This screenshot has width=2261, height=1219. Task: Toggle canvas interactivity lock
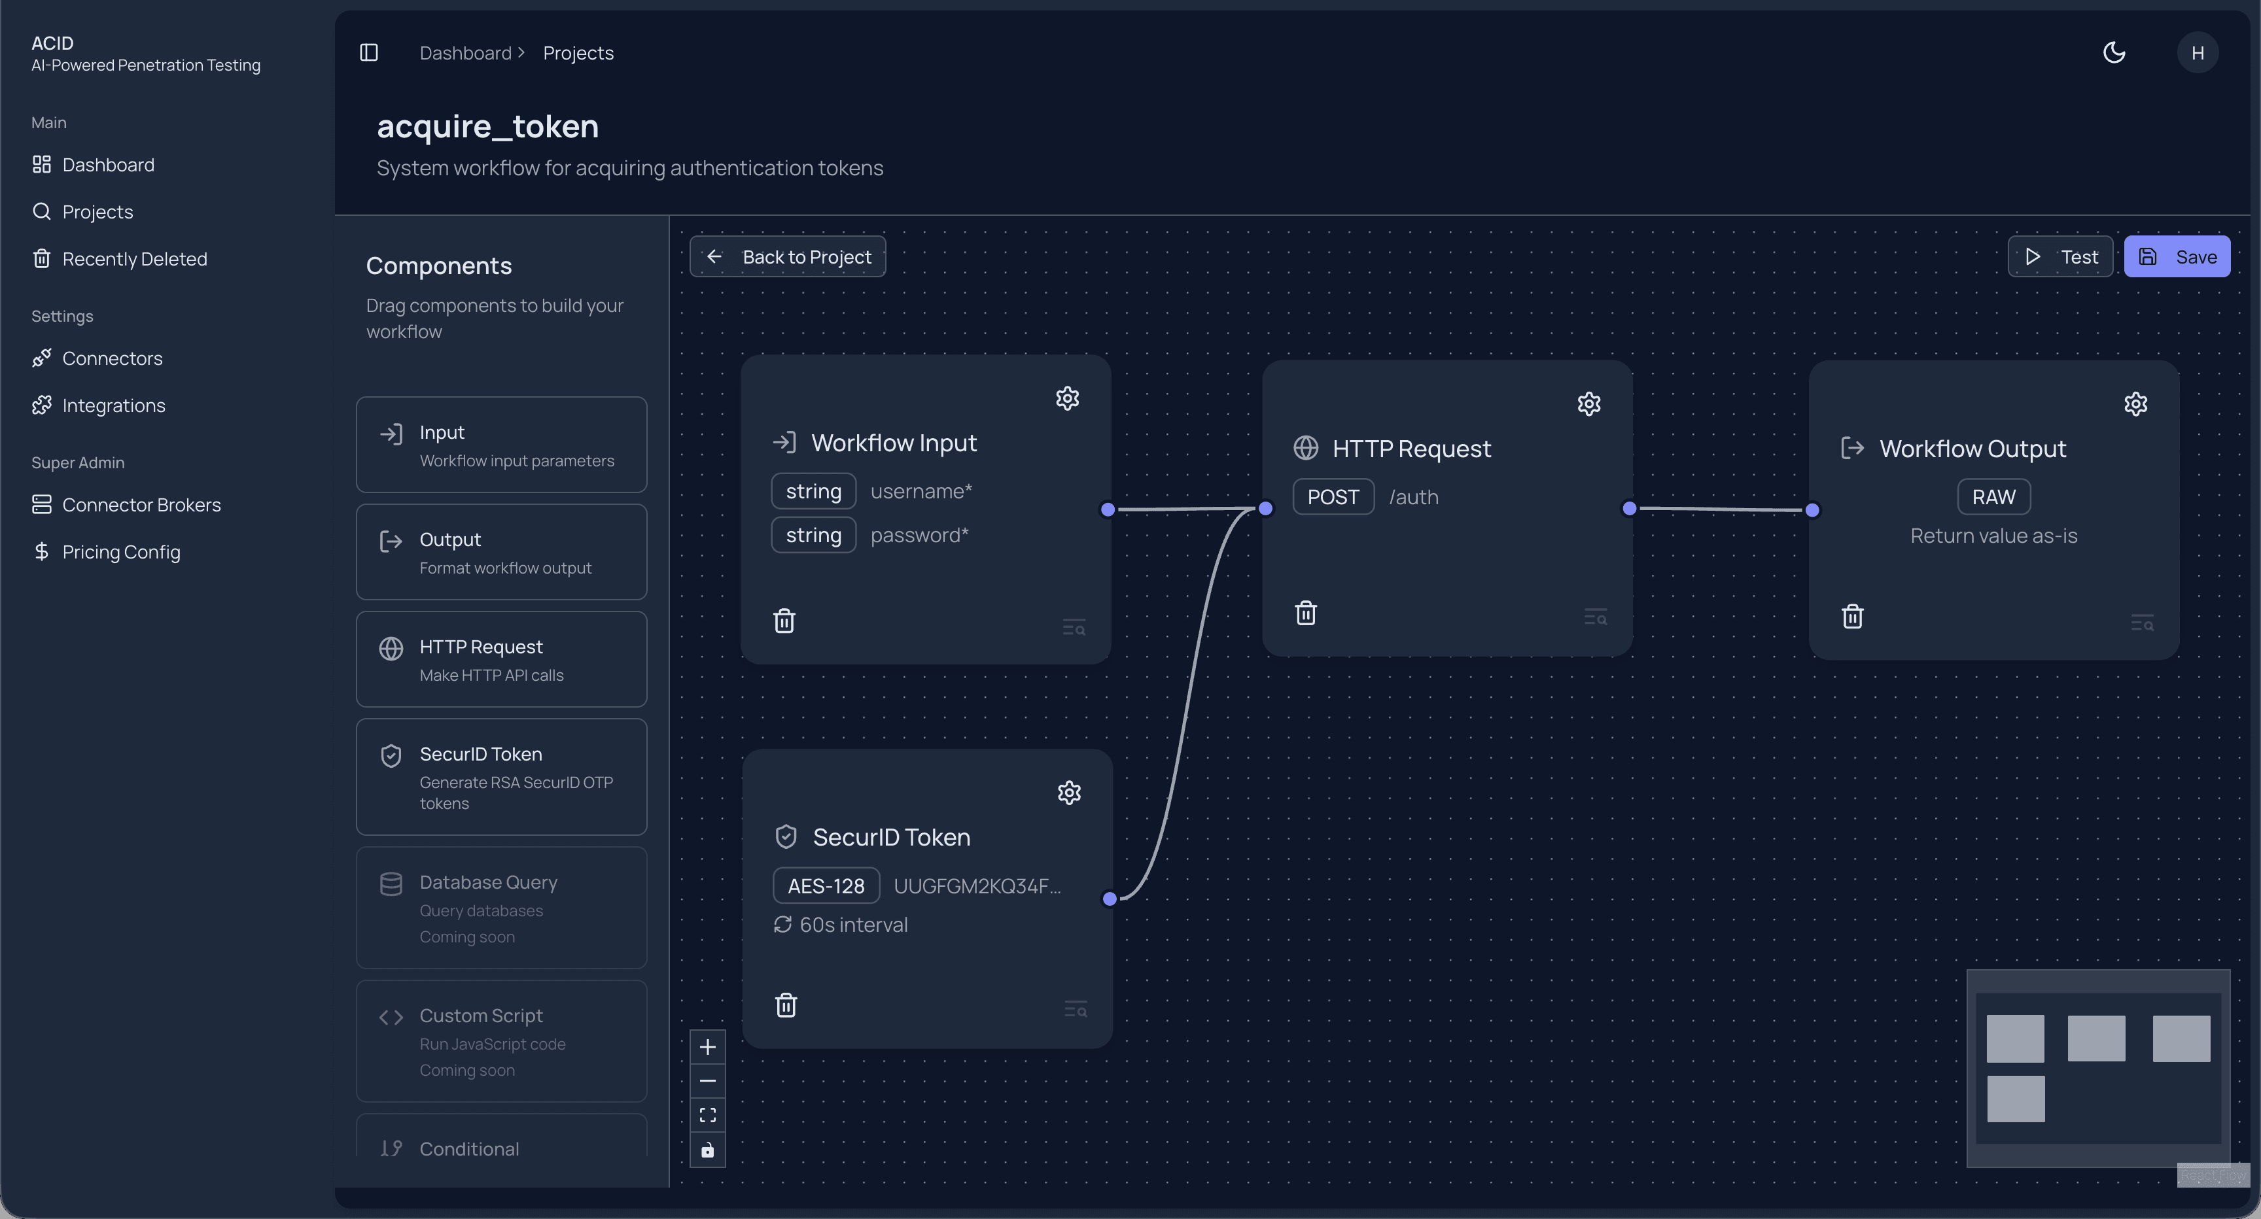point(707,1150)
